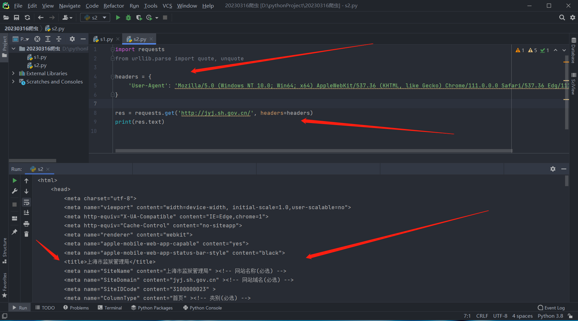Navigate forward with the right arrow
The image size is (578, 321).
coord(52,17)
